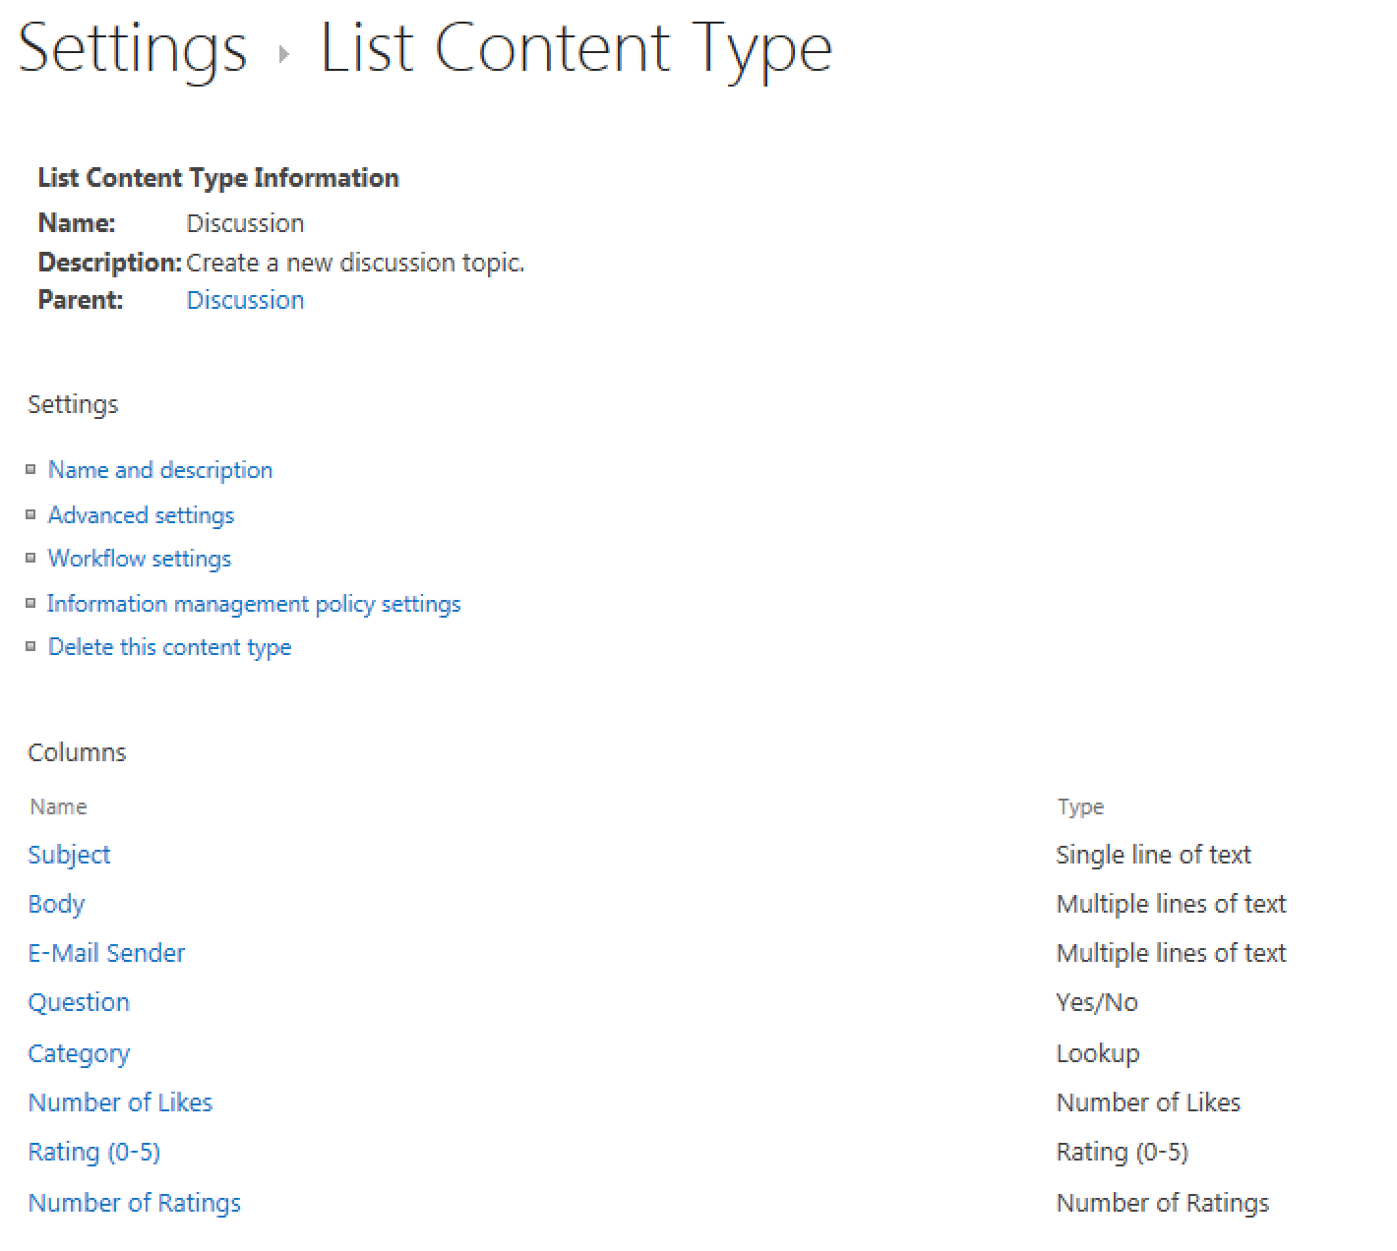Open the Body column
1397x1251 pixels.
pos(56,904)
